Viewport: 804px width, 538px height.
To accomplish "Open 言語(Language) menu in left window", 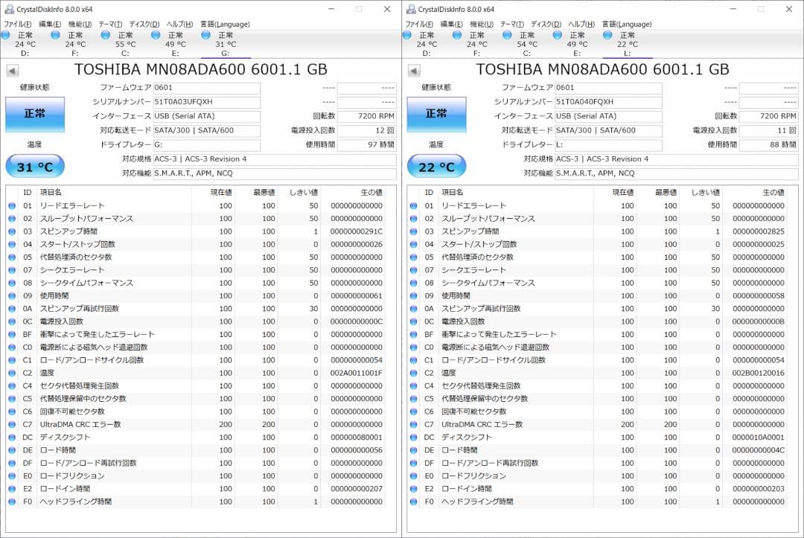I will click(x=225, y=24).
